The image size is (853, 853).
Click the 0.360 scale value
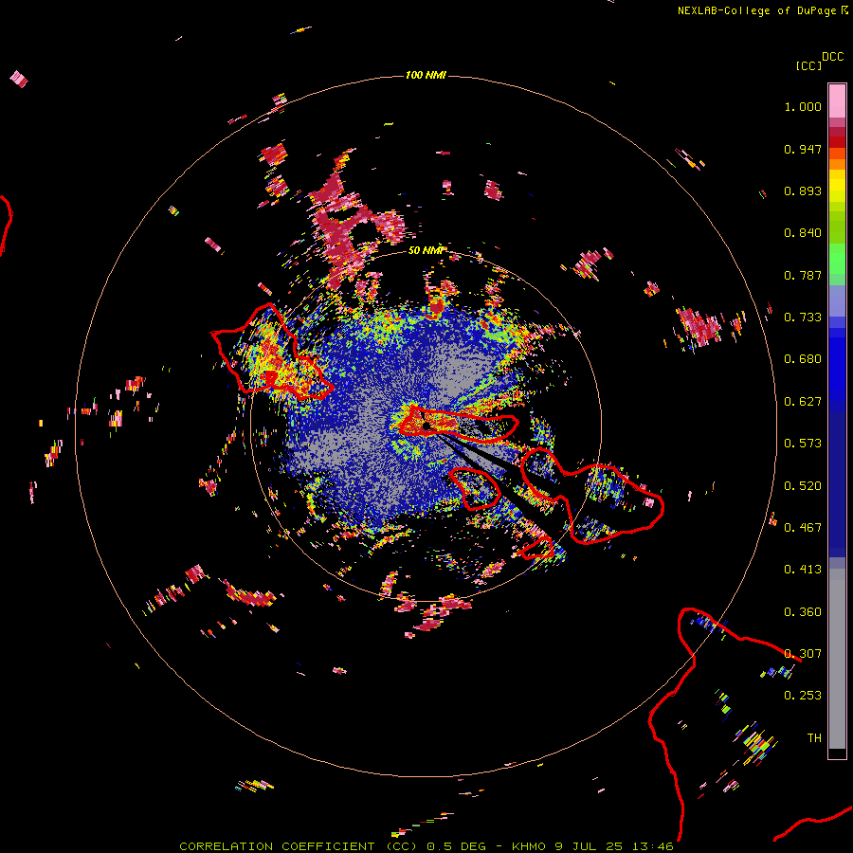tap(803, 612)
